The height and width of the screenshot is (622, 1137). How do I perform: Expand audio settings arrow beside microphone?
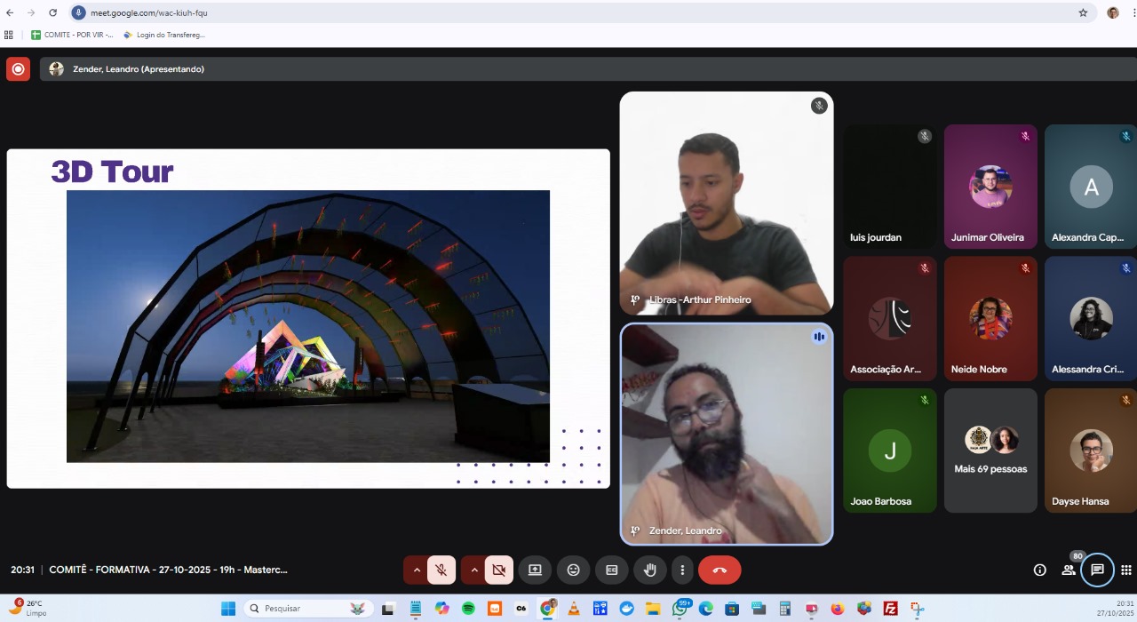[x=416, y=570]
